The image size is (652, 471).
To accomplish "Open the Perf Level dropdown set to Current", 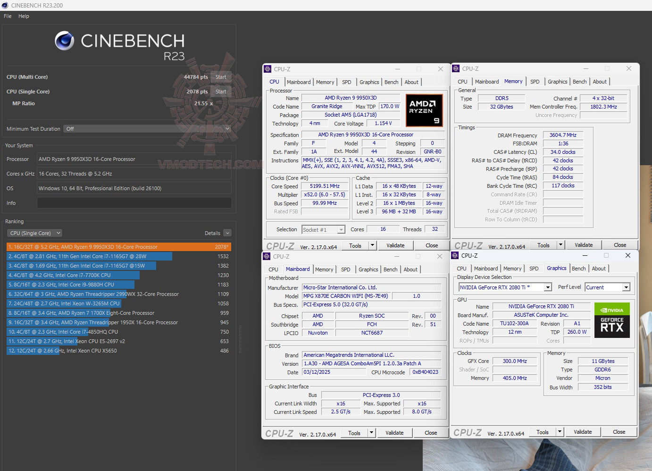I will tap(608, 287).
